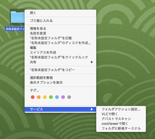155x139 pixels.
Task: Open the タグ… menu entry
Action: [x=60, y=90]
